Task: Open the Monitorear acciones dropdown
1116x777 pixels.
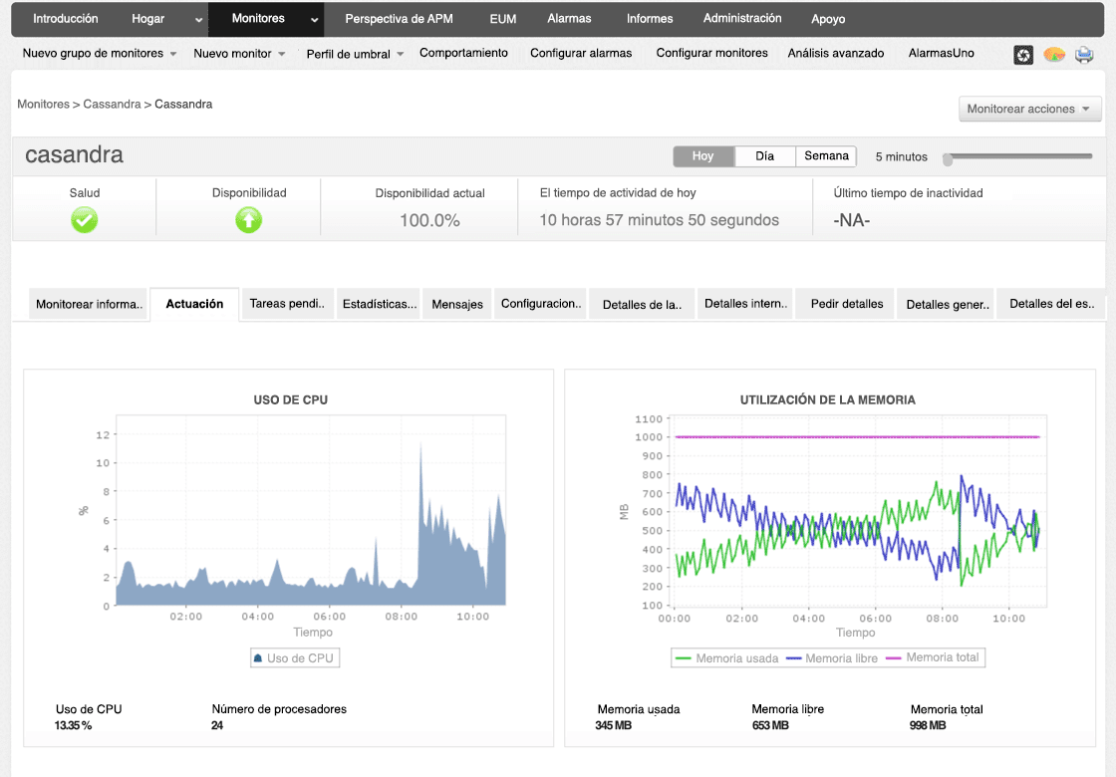Action: point(1029,110)
